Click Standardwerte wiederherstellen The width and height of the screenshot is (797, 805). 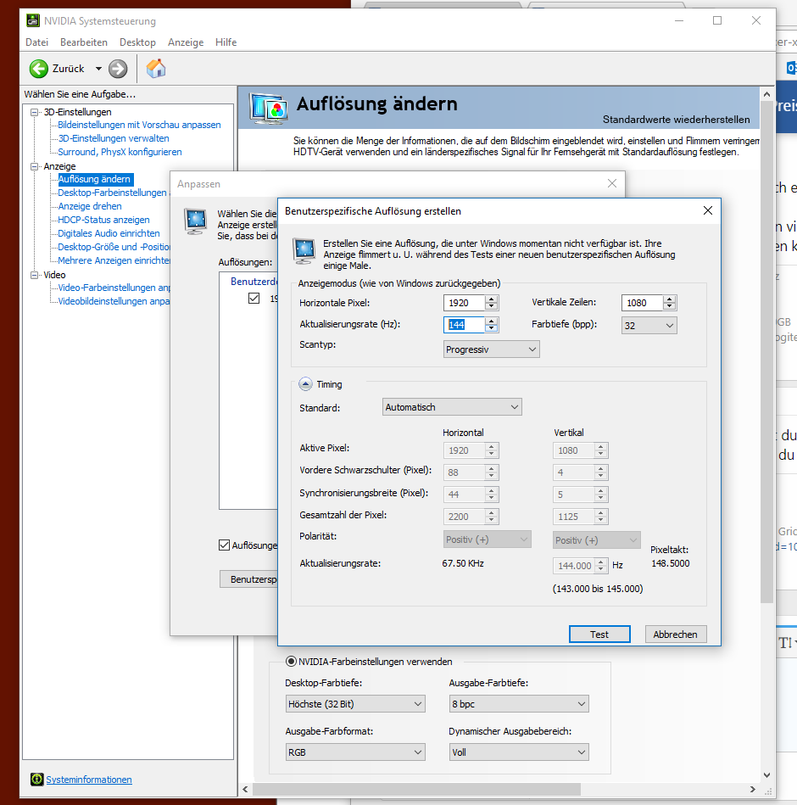(676, 120)
